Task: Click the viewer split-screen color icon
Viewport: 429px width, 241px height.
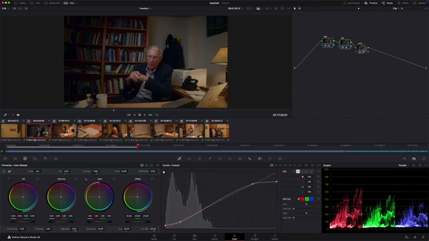Action: [276, 9]
